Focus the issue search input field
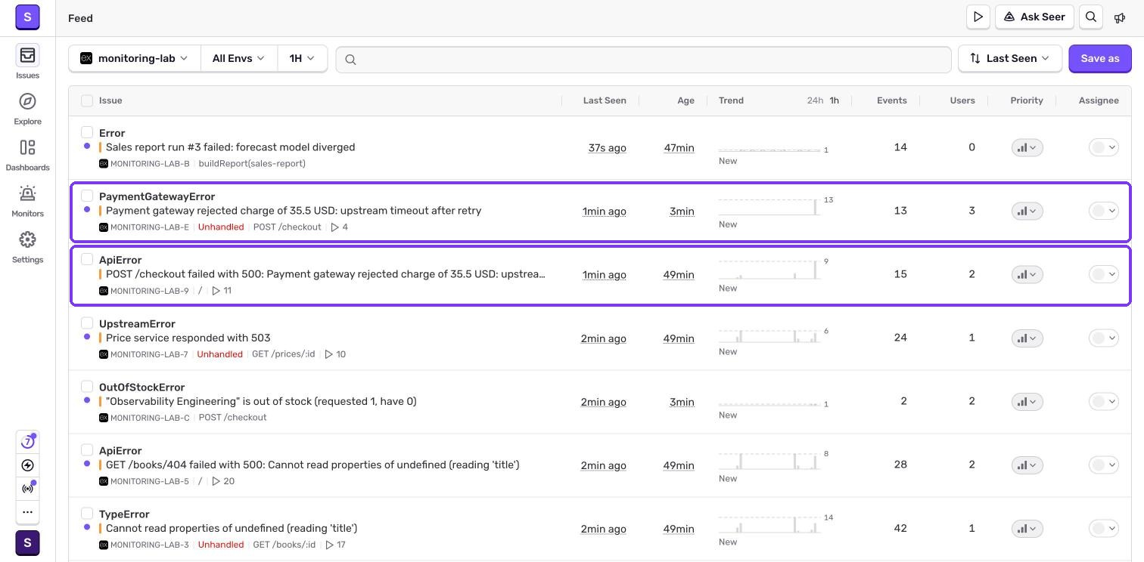Screen dimensions: 1144x562 pyautogui.click(x=643, y=59)
